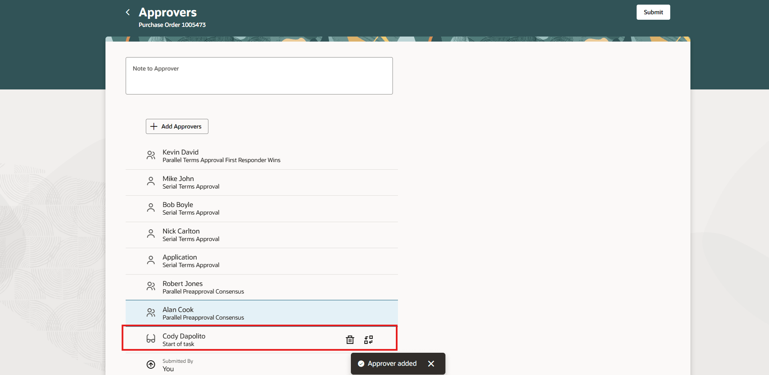Screen dimensions: 769x375
Task: Click 'Serial Terms Approval' under Application
Action: 191,265
